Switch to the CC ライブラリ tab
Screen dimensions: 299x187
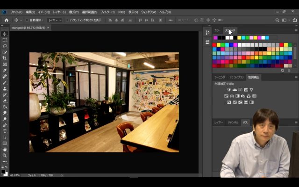pyautogui.click(x=237, y=77)
